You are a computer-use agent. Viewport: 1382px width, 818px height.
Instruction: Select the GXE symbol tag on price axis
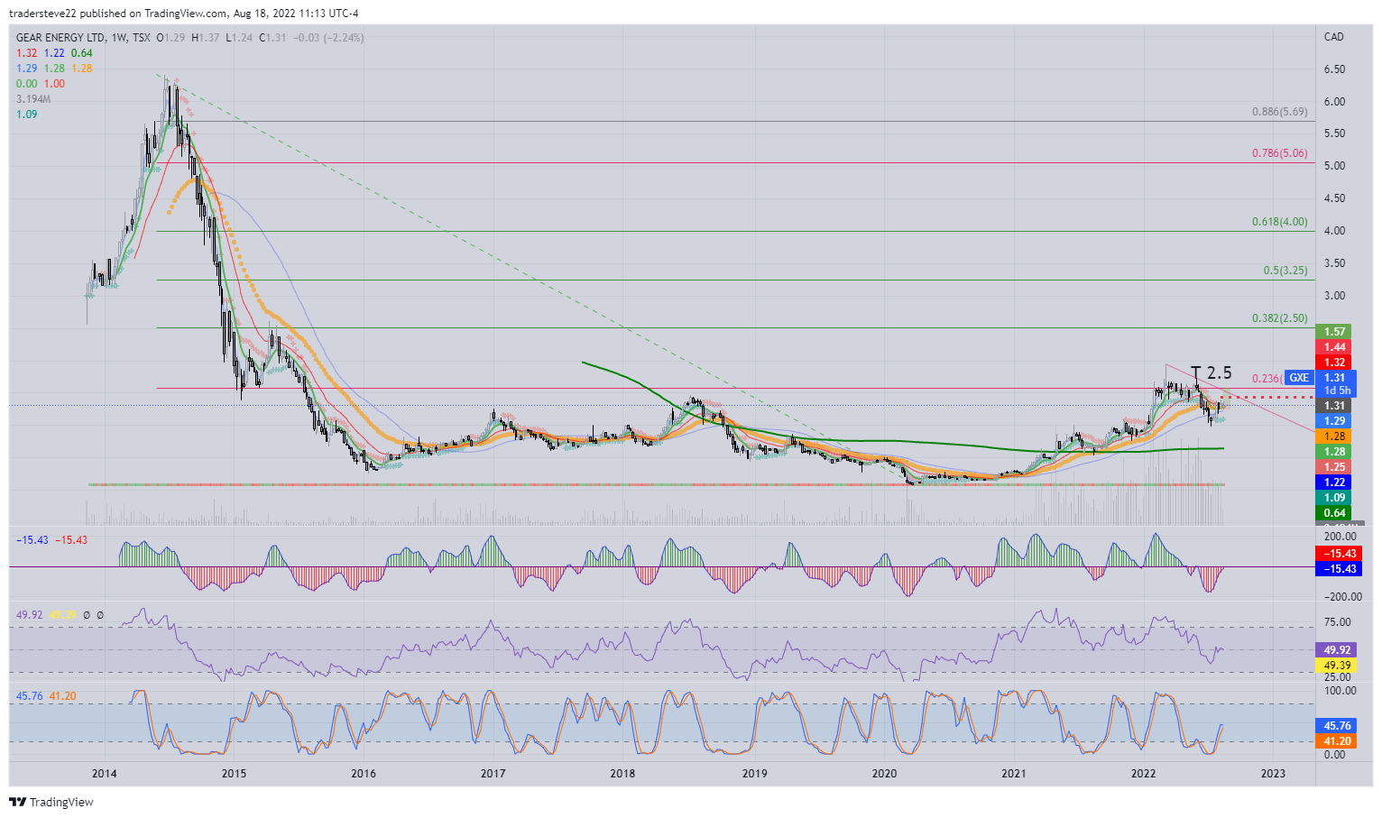pos(1299,378)
